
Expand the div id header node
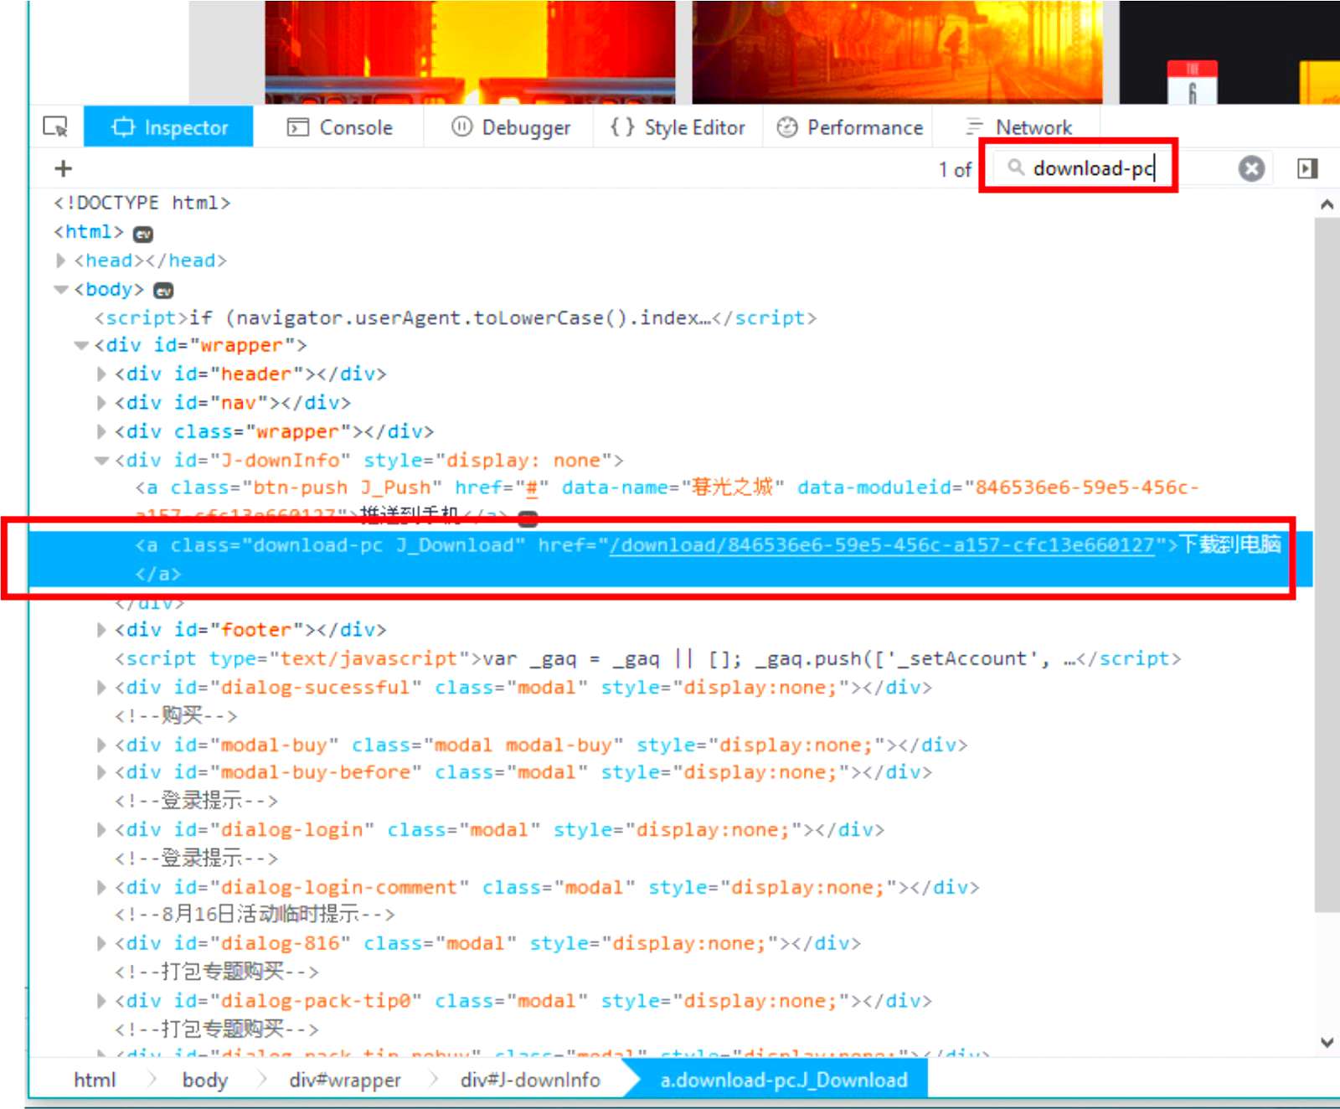[101, 374]
